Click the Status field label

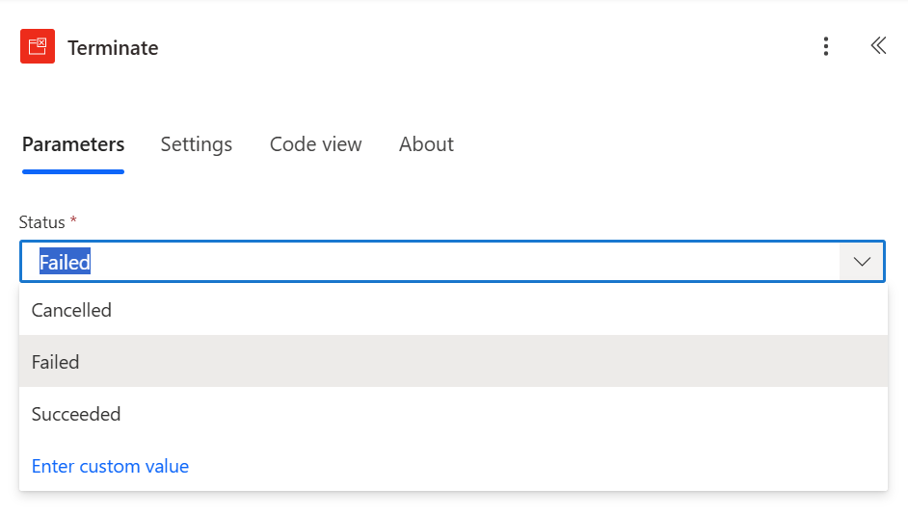point(42,222)
